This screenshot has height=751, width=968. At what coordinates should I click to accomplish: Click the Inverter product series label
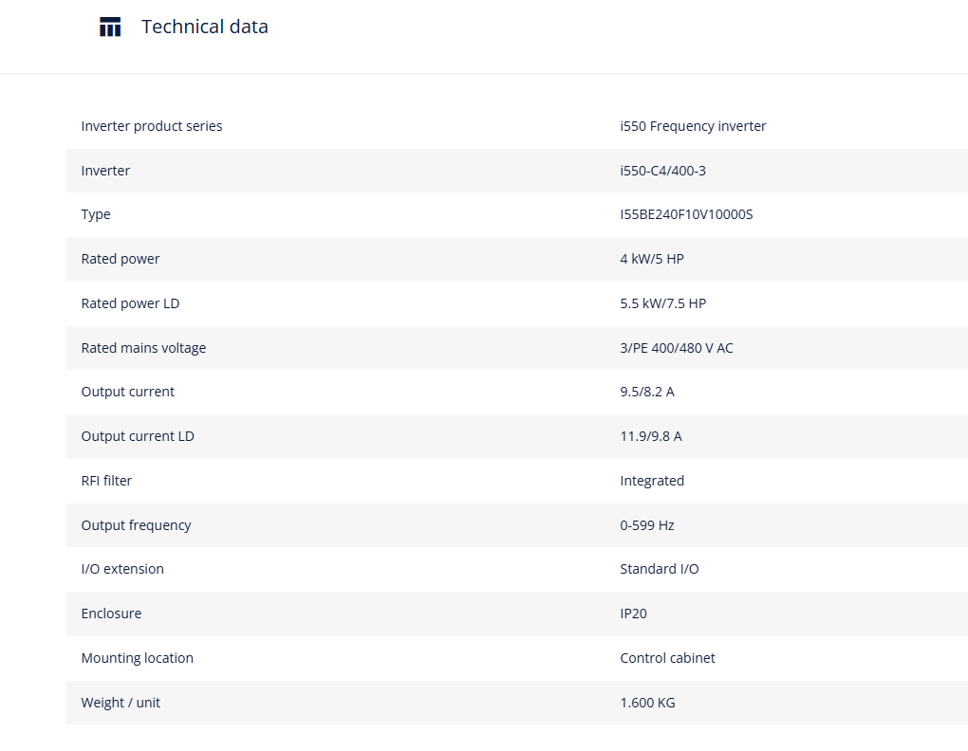pyautogui.click(x=151, y=126)
